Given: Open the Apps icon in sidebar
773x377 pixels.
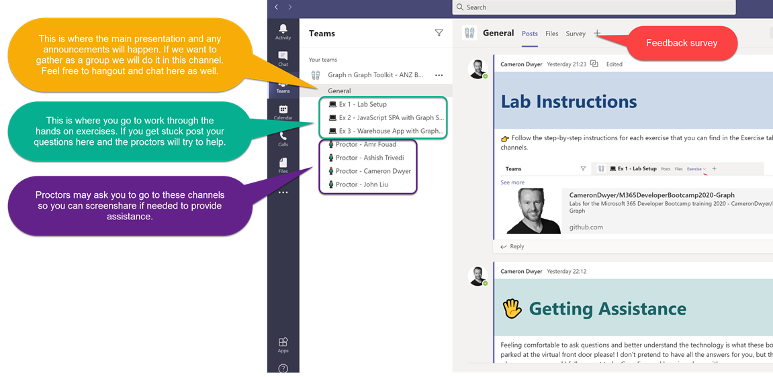Looking at the screenshot, I should (283, 345).
